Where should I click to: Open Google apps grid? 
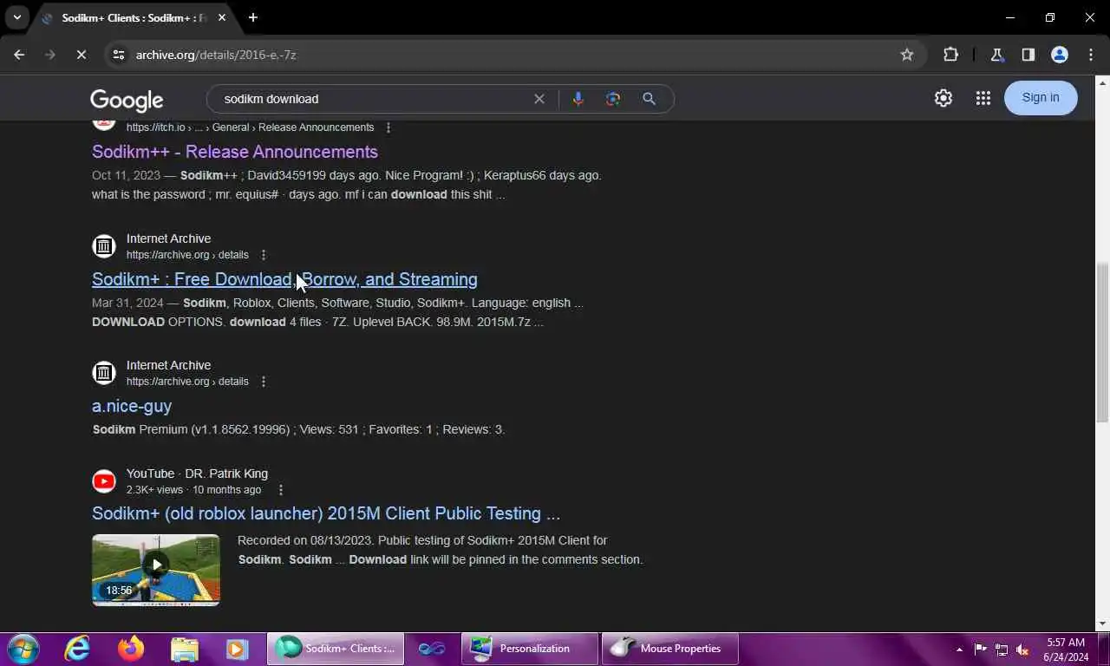point(983,98)
